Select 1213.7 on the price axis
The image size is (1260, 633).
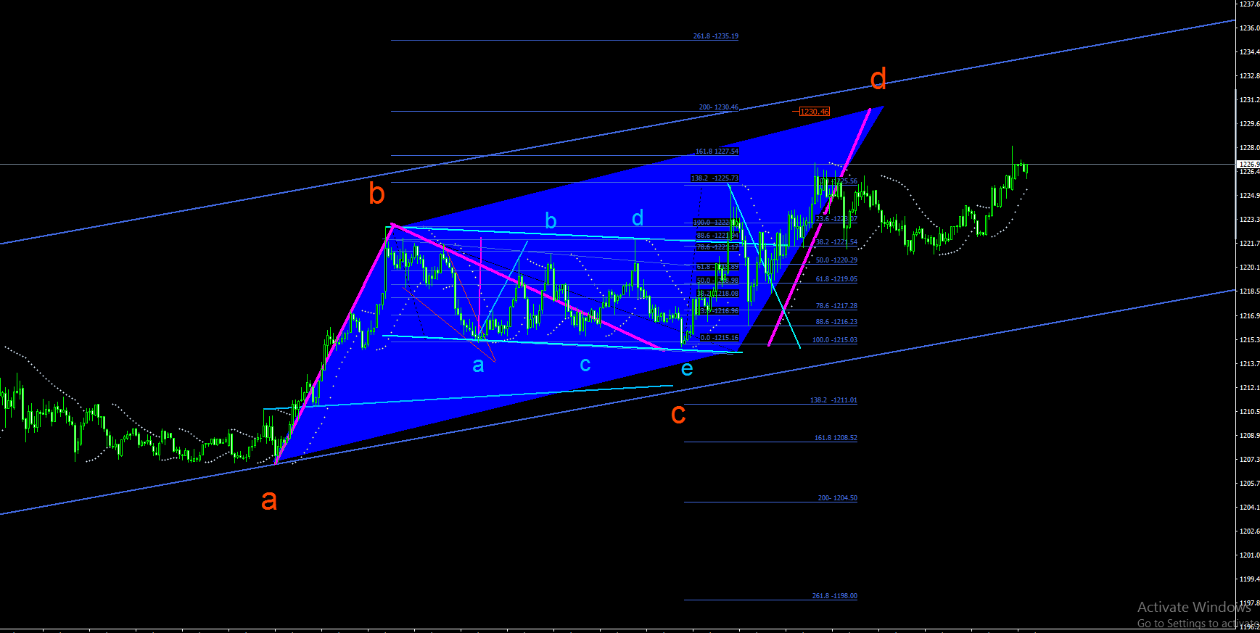point(1249,364)
